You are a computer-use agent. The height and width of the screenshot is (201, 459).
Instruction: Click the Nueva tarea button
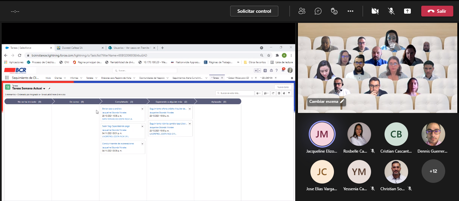(283, 87)
